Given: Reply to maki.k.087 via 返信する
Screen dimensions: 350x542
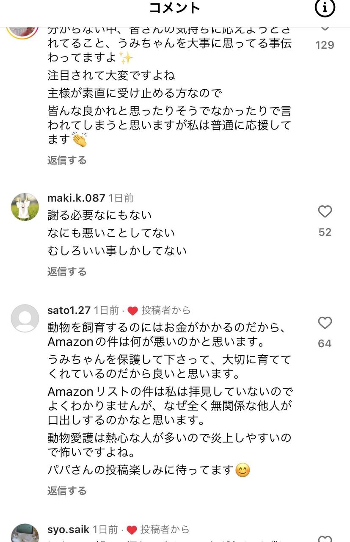Looking at the screenshot, I should [x=67, y=271].
